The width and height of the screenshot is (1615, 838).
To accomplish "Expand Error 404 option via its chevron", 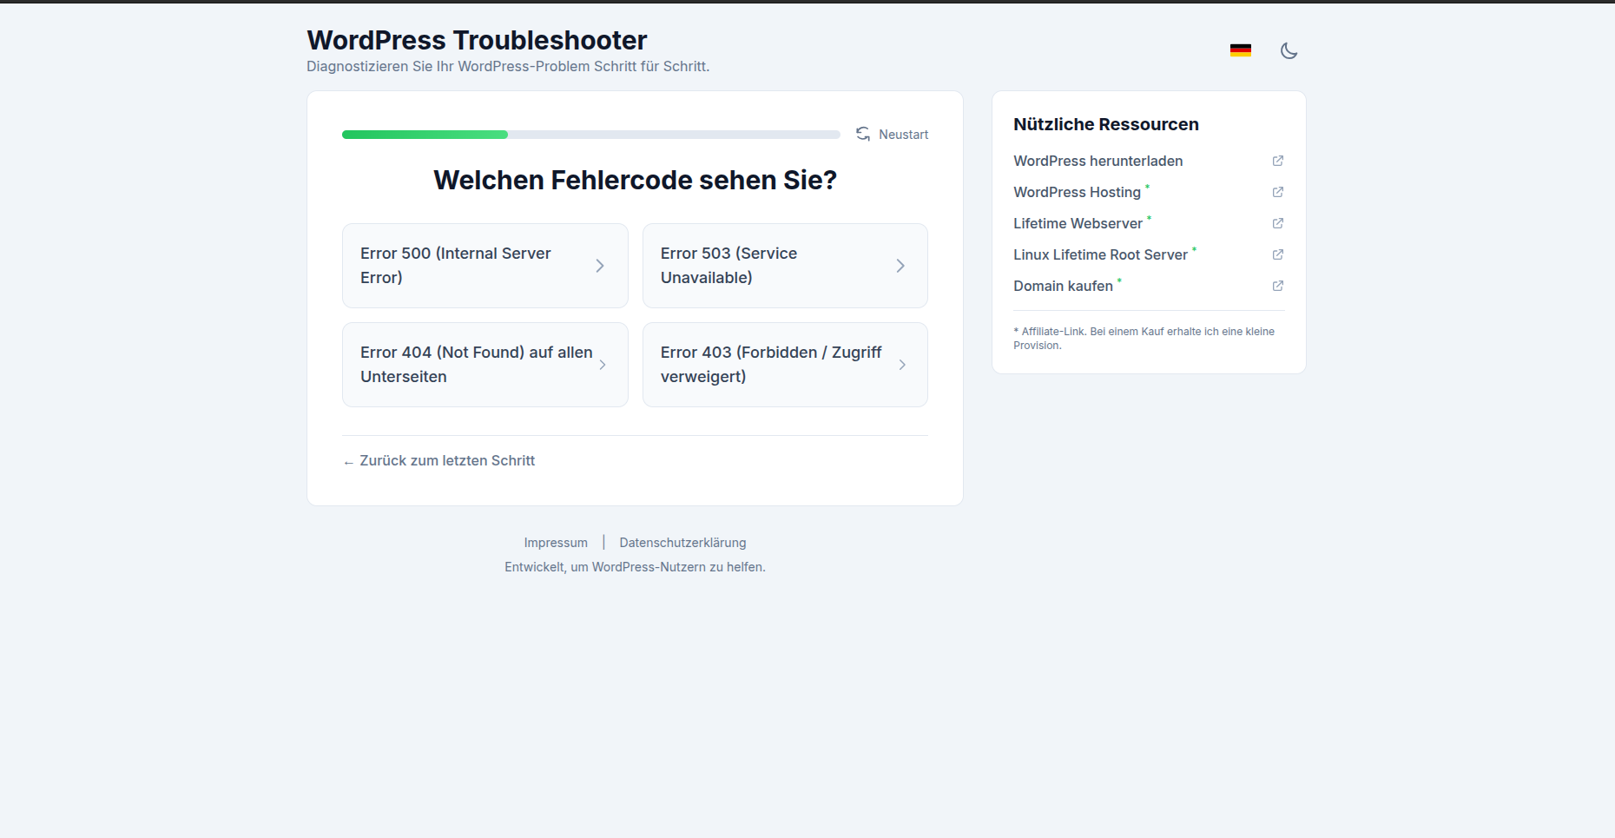I will tap(603, 365).
